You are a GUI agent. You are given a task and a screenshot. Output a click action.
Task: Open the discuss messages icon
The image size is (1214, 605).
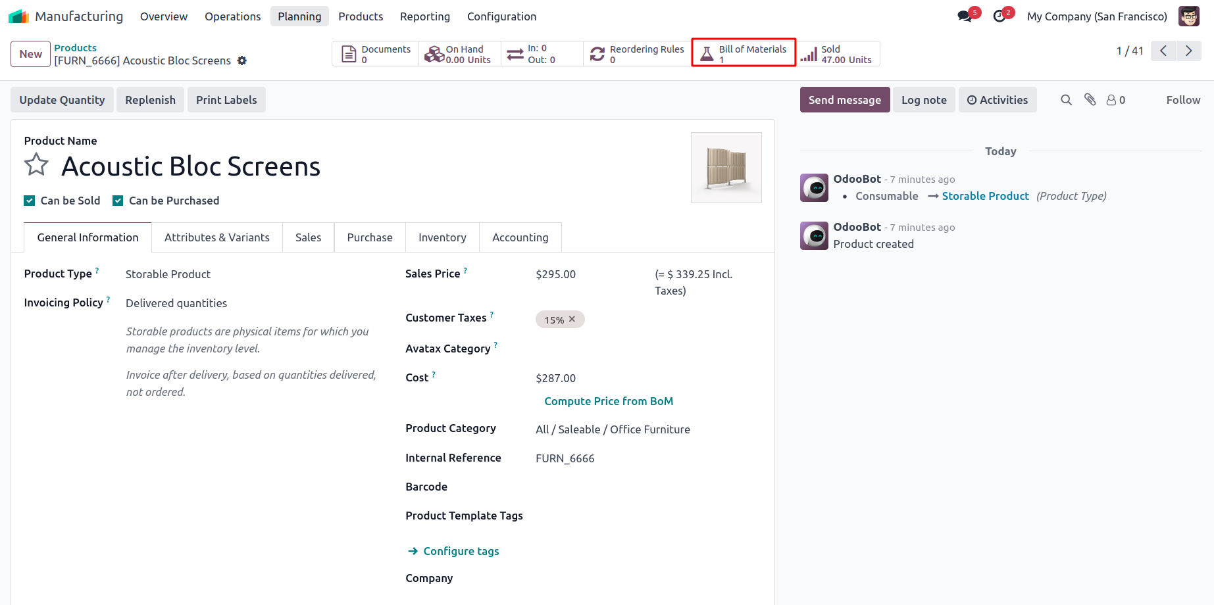[x=965, y=16]
